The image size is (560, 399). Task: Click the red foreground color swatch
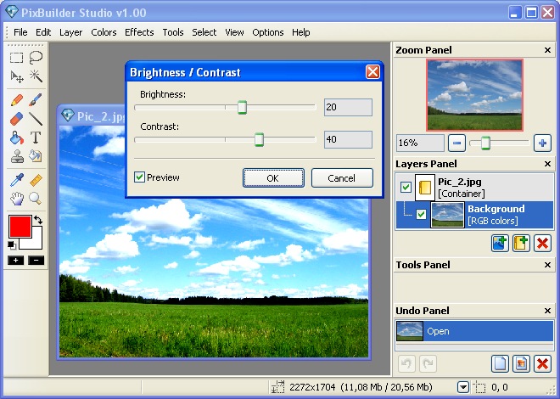point(20,227)
